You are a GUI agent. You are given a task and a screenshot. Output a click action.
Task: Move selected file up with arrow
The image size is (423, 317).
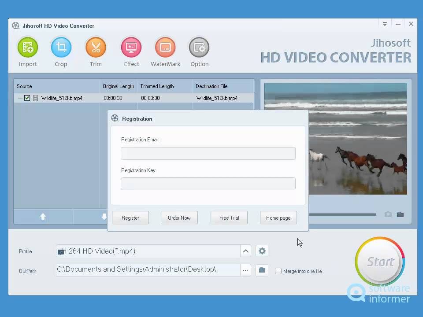[x=43, y=217]
